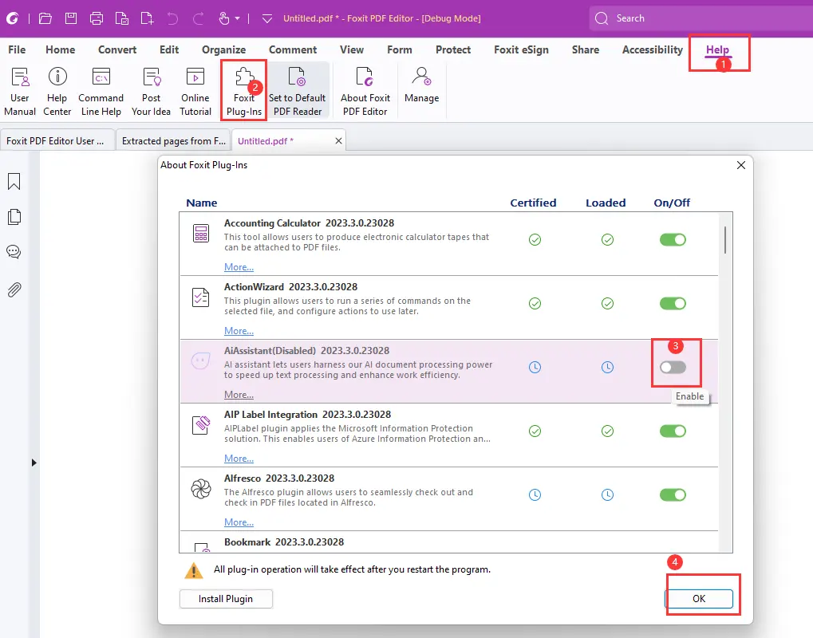The height and width of the screenshot is (638, 813).
Task: Select the Comments panel icon
Action: pyautogui.click(x=13, y=252)
